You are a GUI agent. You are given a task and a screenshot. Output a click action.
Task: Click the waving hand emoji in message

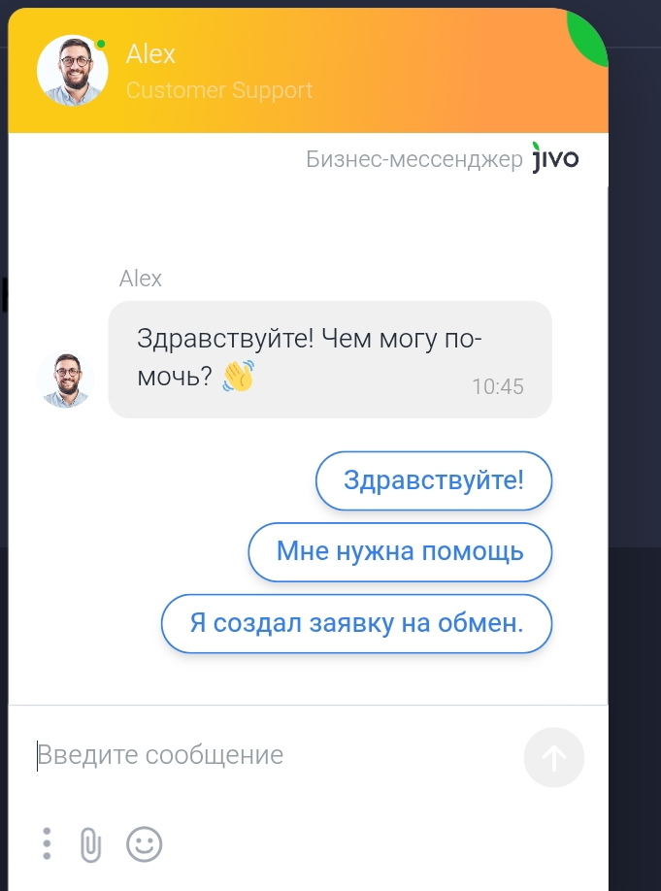pyautogui.click(x=238, y=376)
